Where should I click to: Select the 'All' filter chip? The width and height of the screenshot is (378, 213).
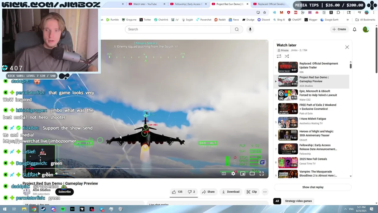277,201
